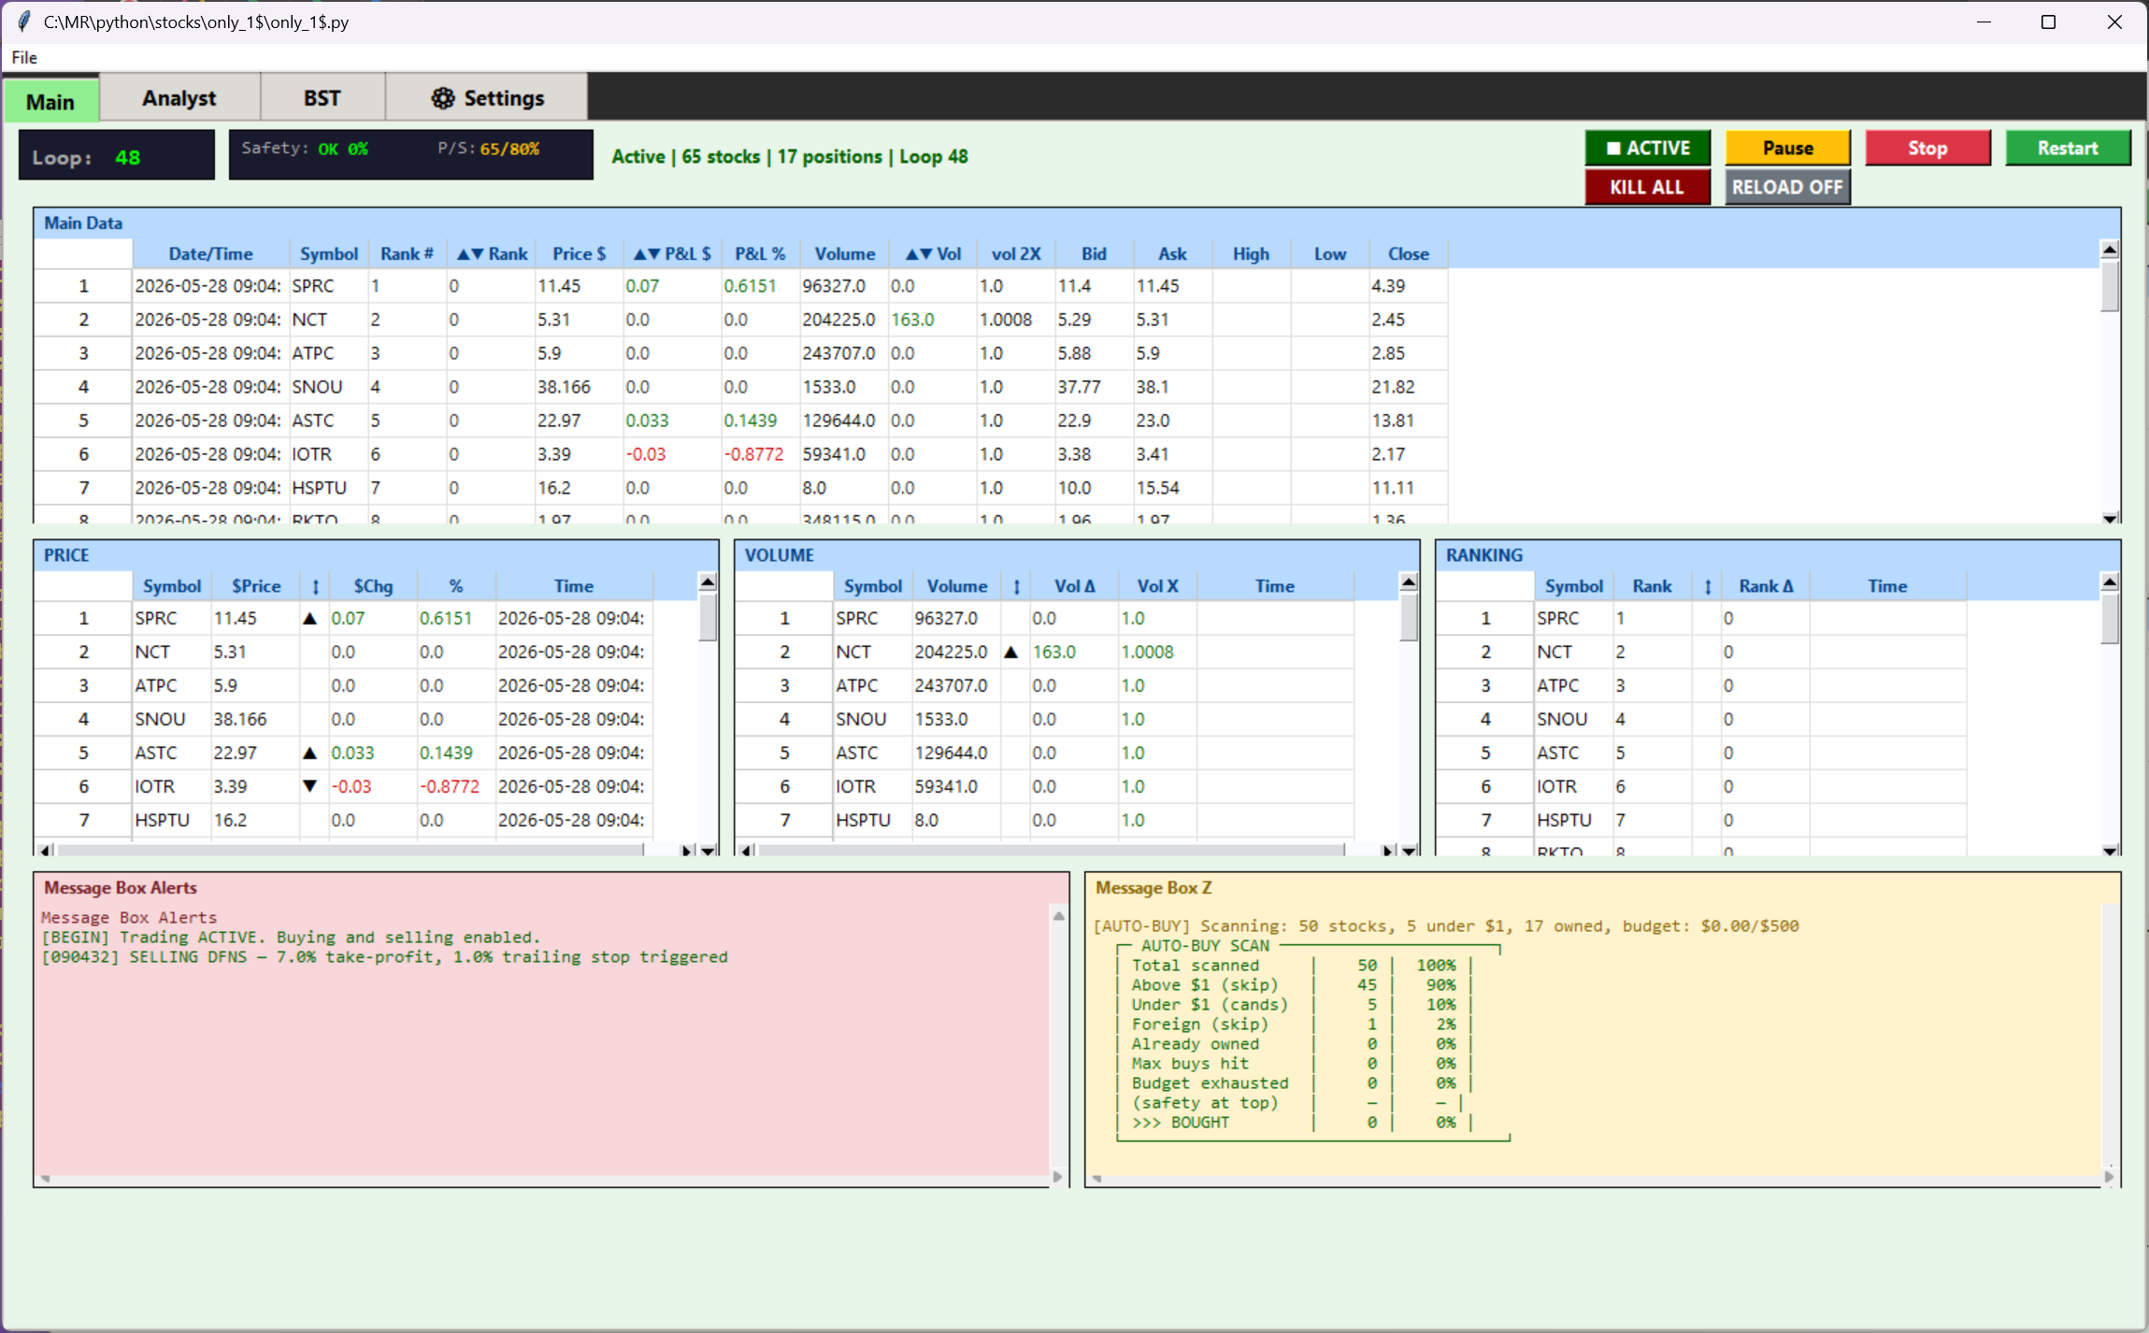2149x1333 pixels.
Task: Sort Main Data by Symbol column
Action: (x=328, y=253)
